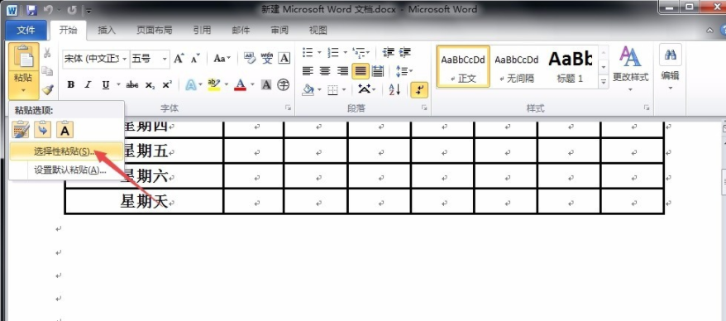Switch to the 引用 References tab

pyautogui.click(x=203, y=30)
